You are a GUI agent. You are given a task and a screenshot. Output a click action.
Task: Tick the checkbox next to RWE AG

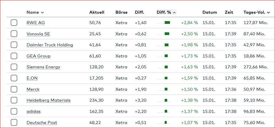point(14,23)
